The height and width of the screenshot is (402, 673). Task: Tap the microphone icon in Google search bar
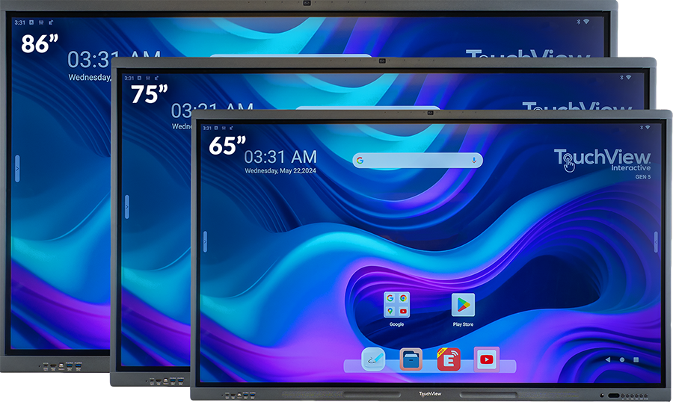474,161
